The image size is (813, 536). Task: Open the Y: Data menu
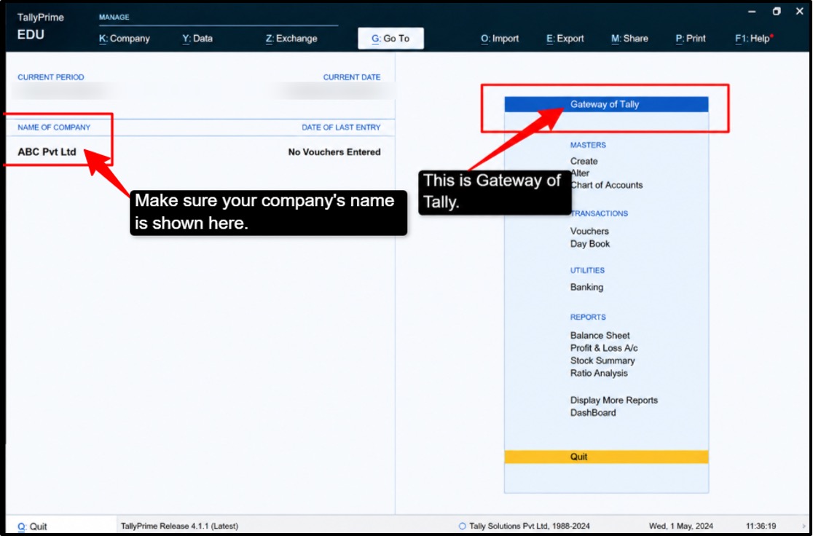click(197, 39)
